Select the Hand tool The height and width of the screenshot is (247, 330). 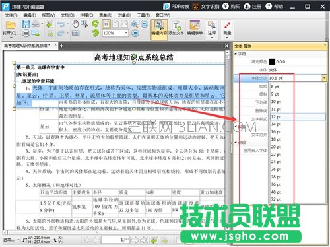[x=75, y=24]
